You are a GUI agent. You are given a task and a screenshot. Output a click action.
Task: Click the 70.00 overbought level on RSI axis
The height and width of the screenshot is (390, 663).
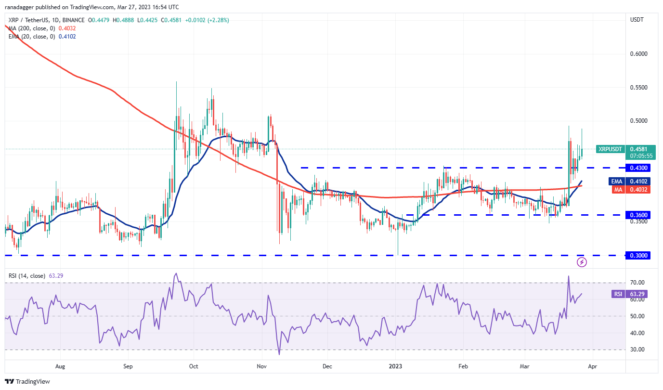point(638,283)
